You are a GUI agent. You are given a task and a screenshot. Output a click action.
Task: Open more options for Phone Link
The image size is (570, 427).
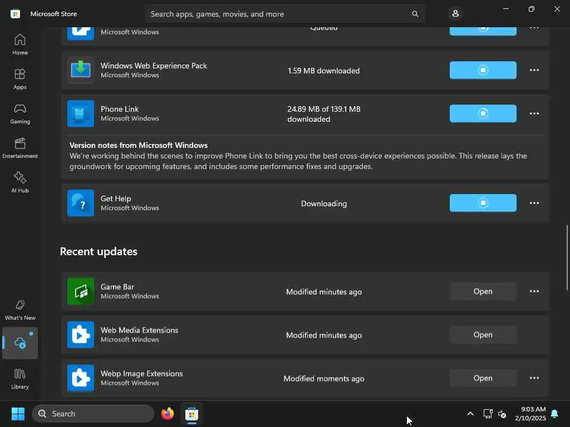534,113
